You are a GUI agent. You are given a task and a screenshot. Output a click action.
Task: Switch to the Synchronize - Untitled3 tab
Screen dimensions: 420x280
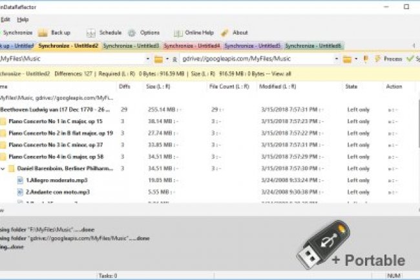[x=132, y=46]
